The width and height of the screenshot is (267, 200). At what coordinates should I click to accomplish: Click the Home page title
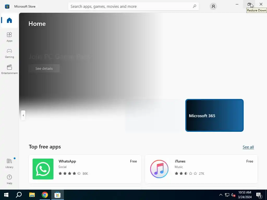(37, 24)
